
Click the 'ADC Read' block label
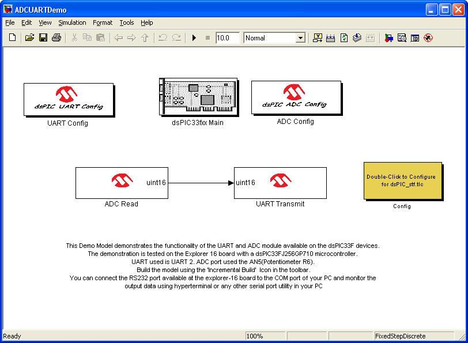(122, 204)
